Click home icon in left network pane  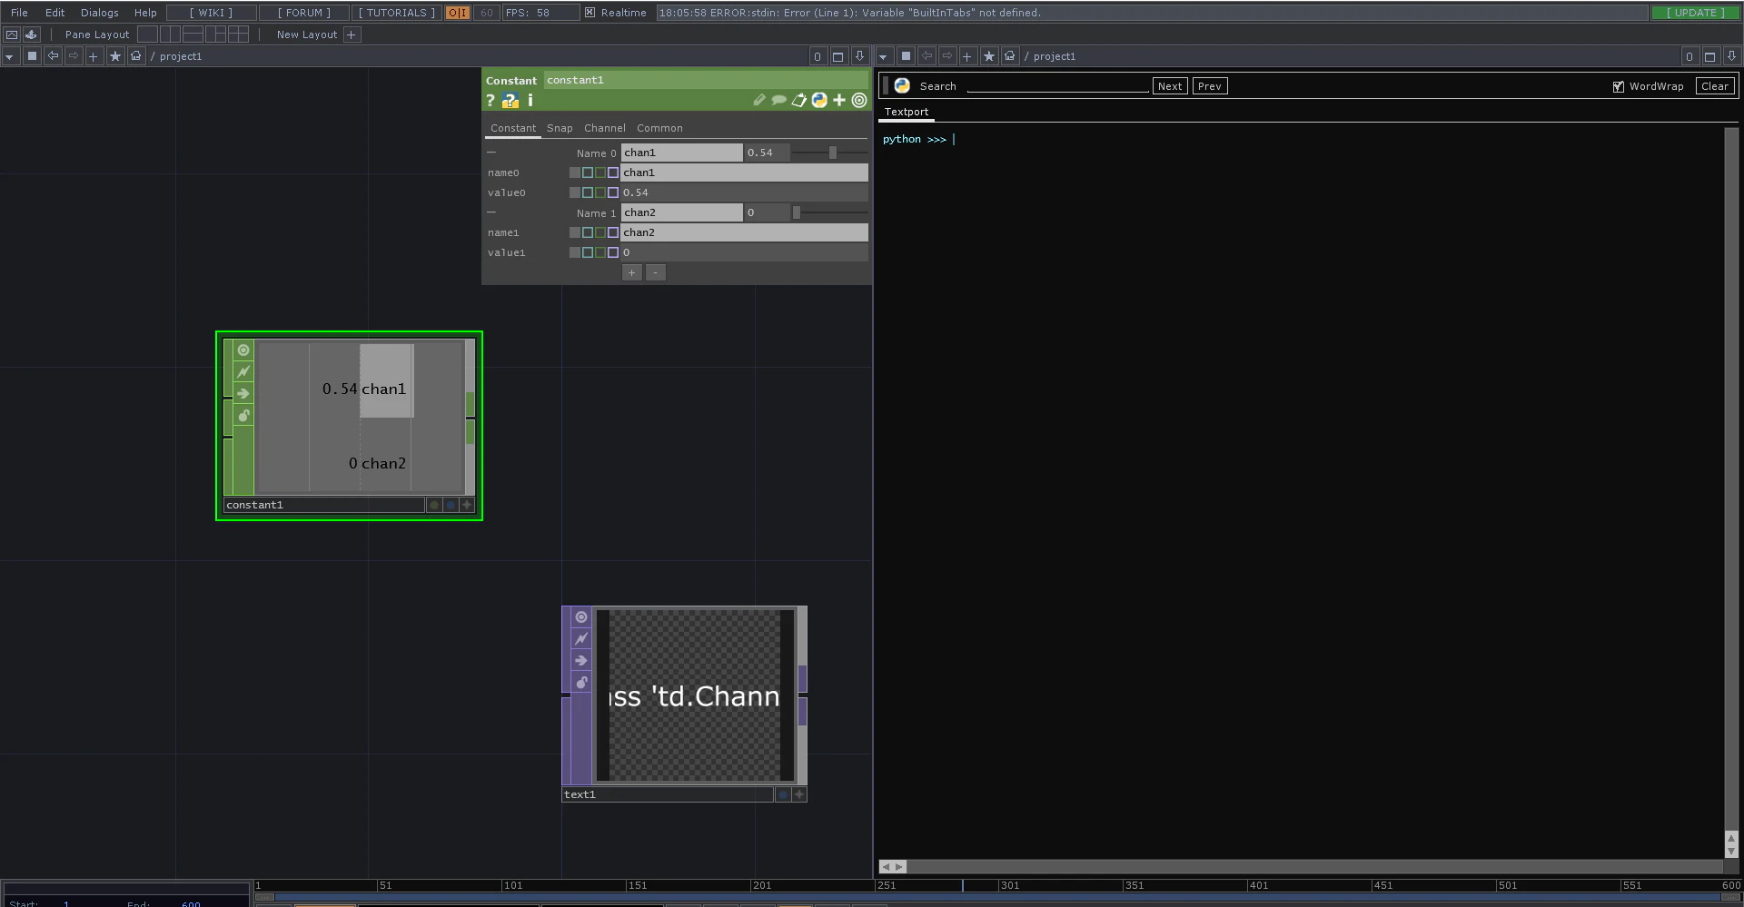(136, 56)
